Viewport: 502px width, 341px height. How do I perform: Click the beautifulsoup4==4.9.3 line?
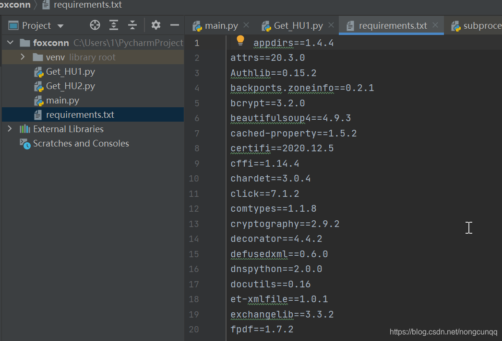pyautogui.click(x=291, y=118)
